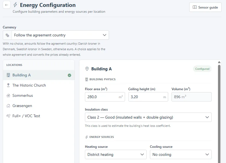The height and width of the screenshot is (163, 226).
Task: Click the wind icon beside Full+ / VOC Test
Action: coord(8,116)
